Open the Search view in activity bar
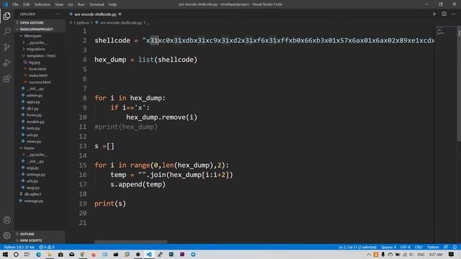Screen dimensions: 461x259 click(x=6, y=31)
